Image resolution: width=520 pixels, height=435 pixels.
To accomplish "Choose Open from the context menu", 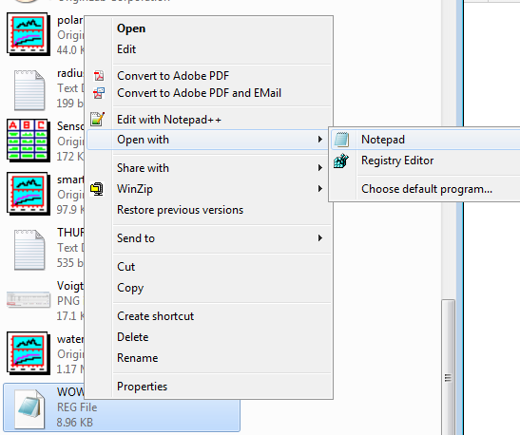I will click(x=131, y=28).
